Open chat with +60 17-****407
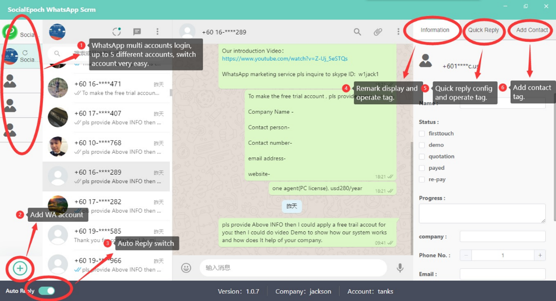Viewport: 556px width, 301px height. click(x=106, y=118)
